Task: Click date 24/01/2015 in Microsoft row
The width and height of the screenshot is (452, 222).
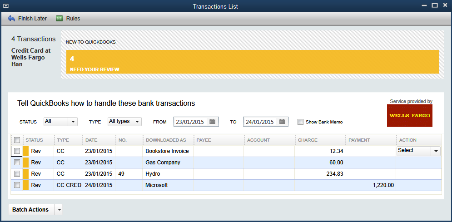Action: click(x=99, y=185)
